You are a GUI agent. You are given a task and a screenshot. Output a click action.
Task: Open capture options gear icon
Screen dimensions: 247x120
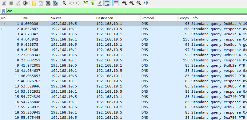coord(25,3)
